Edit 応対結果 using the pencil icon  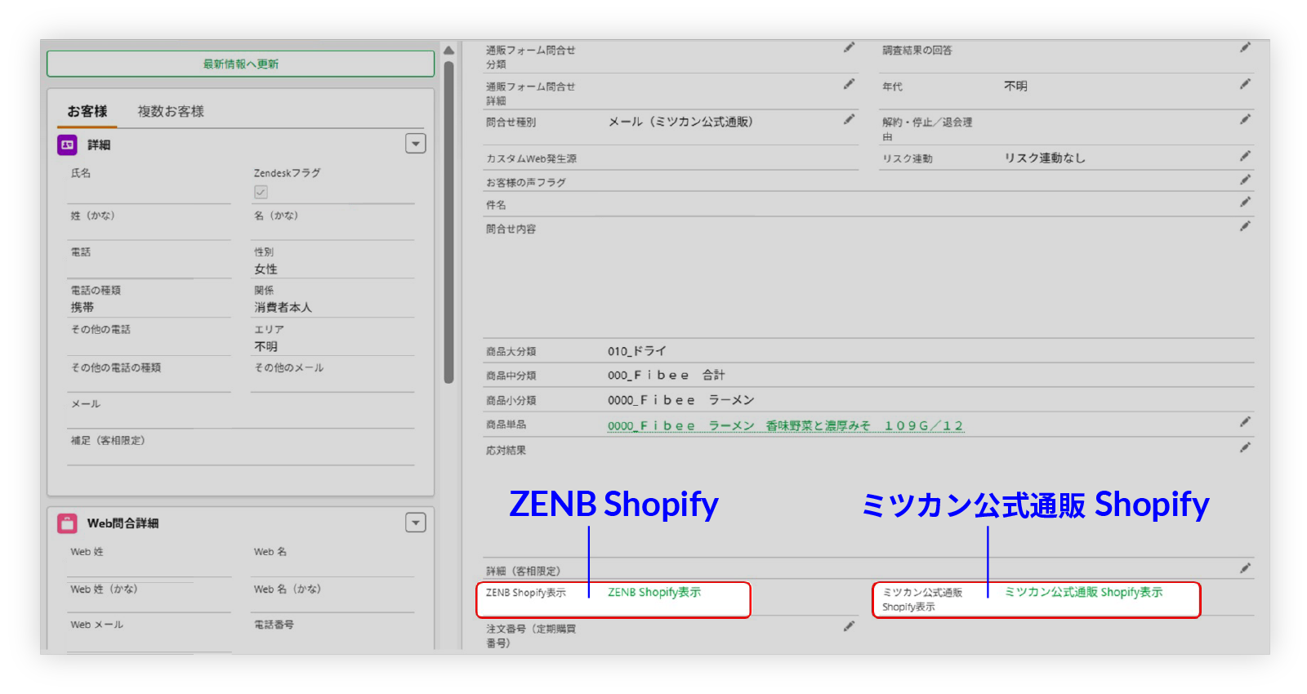pyautogui.click(x=1245, y=447)
